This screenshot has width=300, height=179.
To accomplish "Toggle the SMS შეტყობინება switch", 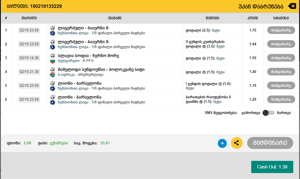I will coord(268,113).
